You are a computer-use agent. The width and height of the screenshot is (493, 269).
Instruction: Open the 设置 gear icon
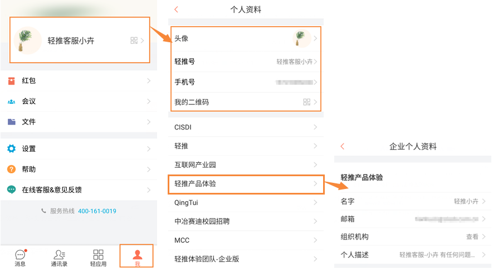pos(11,148)
